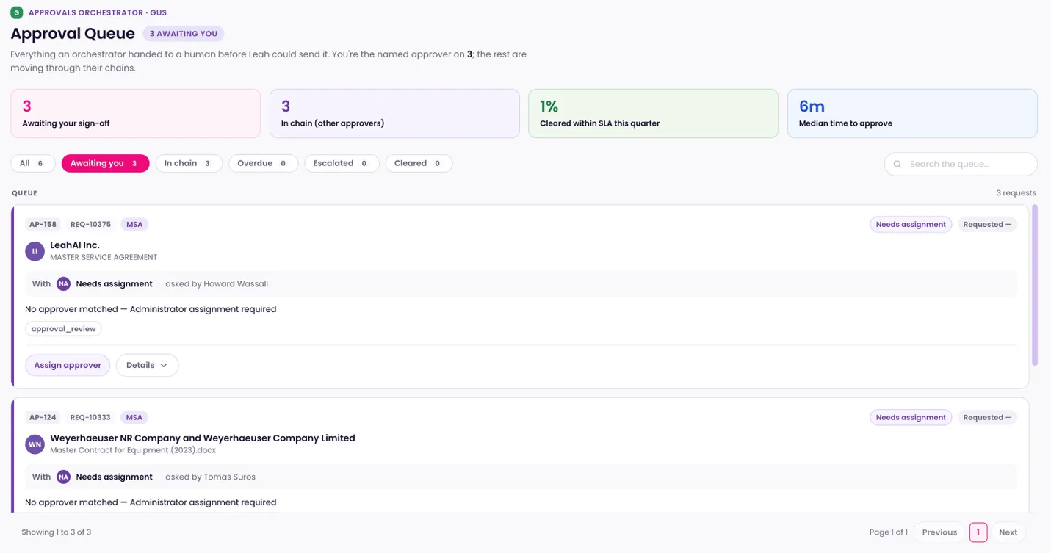Viewport: 1051px width, 553px height.
Task: Click the REQ-10375 tag
Action: pyautogui.click(x=90, y=224)
